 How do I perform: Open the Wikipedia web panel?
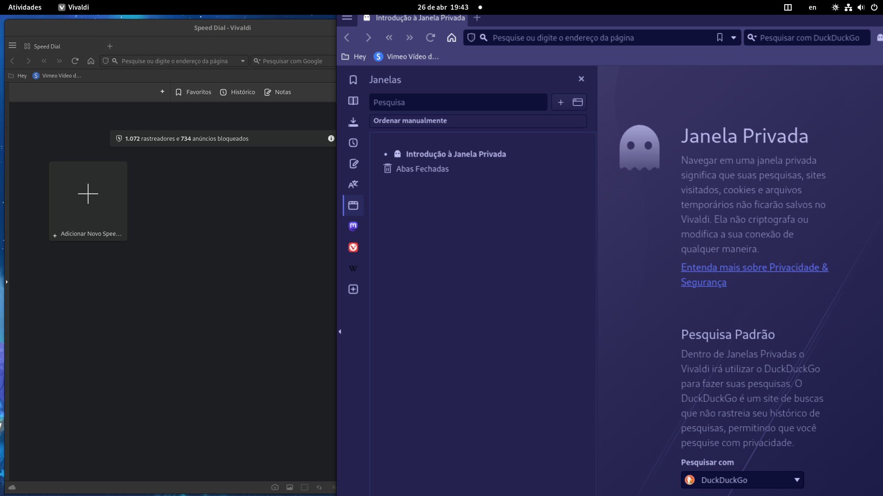click(353, 268)
